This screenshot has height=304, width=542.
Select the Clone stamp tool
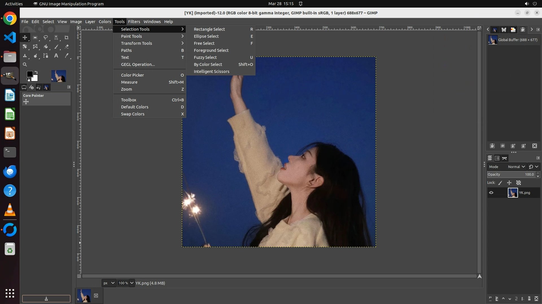[25, 56]
